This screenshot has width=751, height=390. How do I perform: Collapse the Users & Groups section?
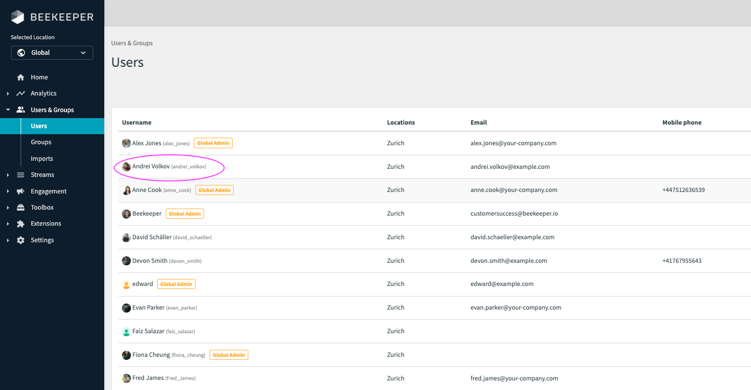click(x=8, y=109)
